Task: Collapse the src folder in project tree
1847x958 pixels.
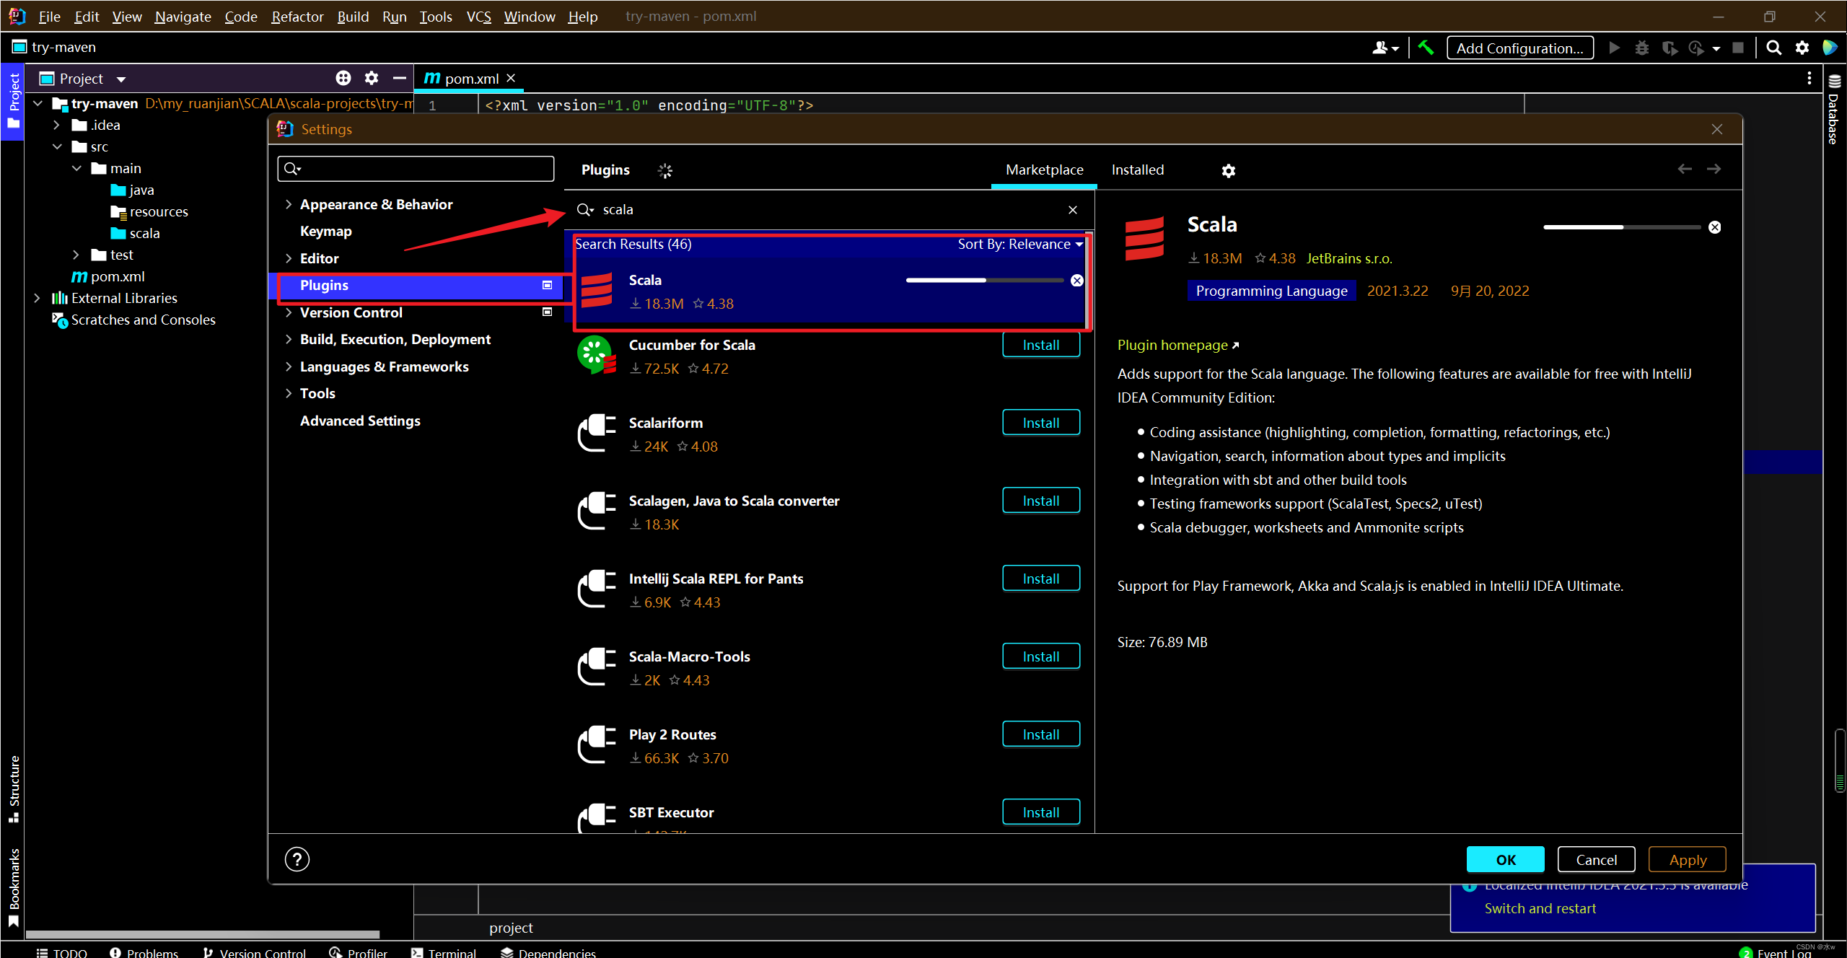Action: click(58, 146)
